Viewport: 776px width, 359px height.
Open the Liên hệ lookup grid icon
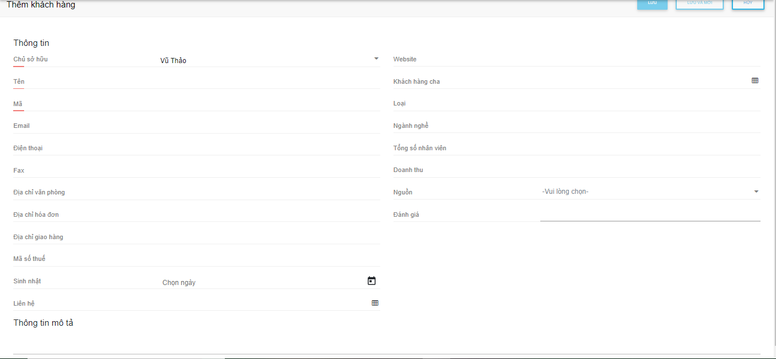(375, 303)
